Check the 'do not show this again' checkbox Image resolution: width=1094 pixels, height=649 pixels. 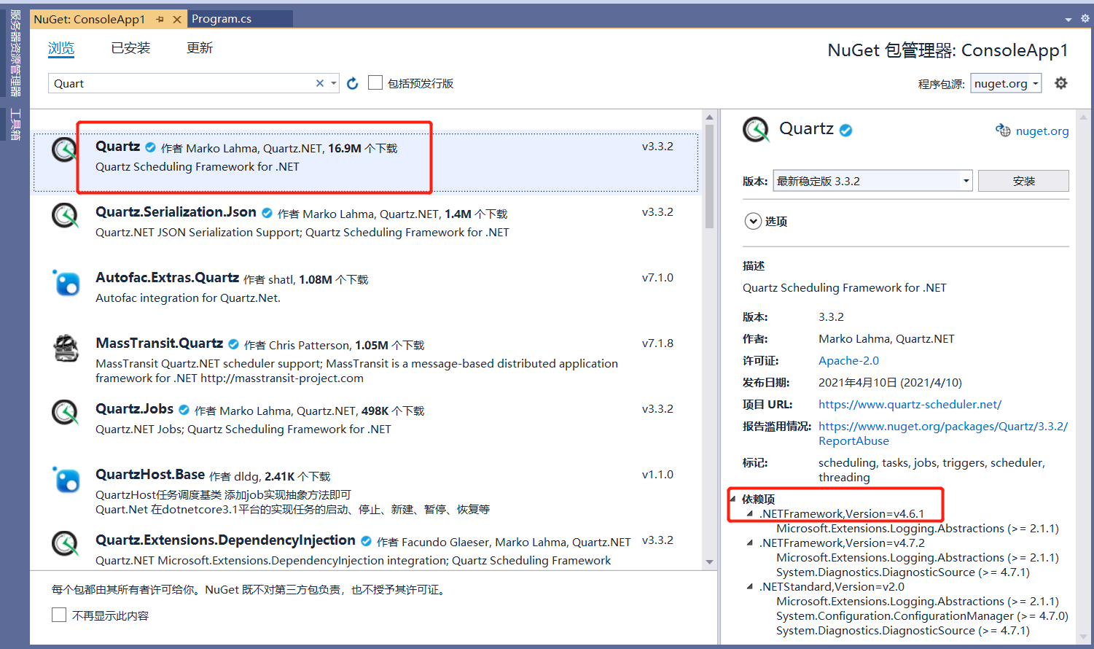click(x=59, y=615)
